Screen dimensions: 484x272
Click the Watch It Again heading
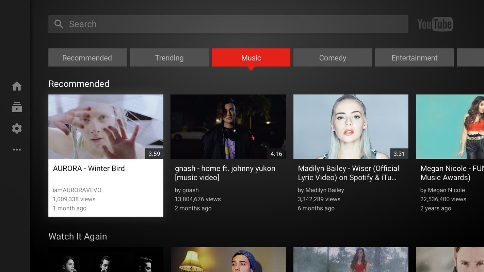point(78,236)
